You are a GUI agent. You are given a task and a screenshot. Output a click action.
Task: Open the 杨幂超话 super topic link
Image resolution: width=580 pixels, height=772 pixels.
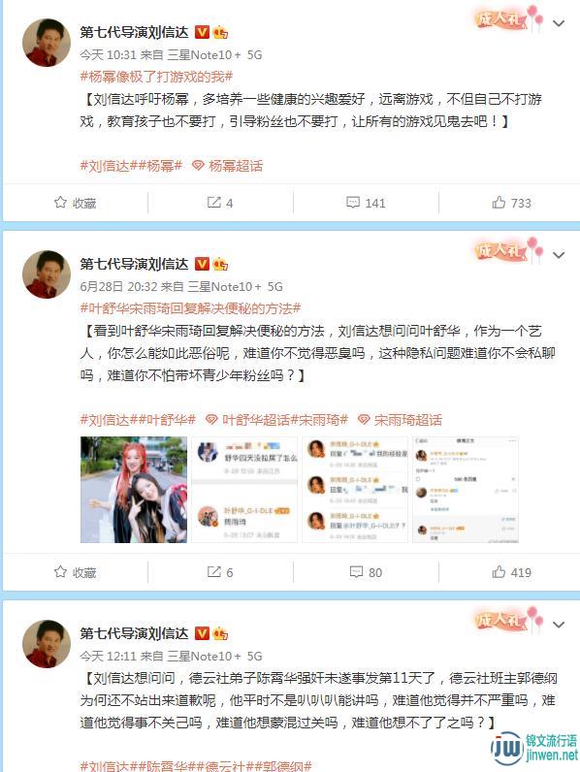(227, 166)
